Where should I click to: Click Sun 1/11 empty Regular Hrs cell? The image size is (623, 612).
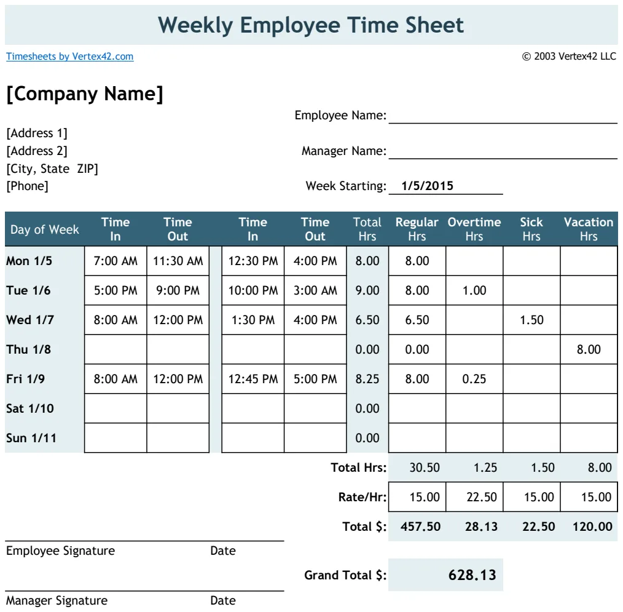(417, 438)
